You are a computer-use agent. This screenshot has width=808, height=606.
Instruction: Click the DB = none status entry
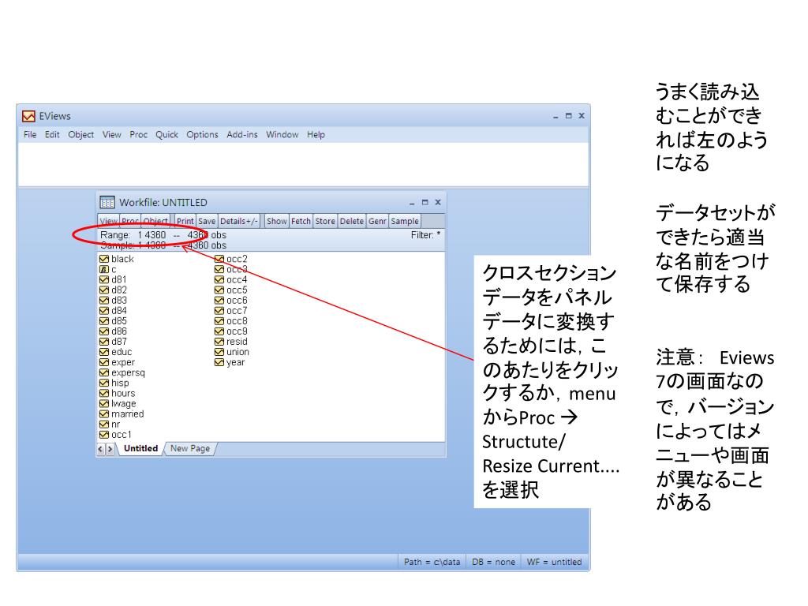click(x=494, y=562)
